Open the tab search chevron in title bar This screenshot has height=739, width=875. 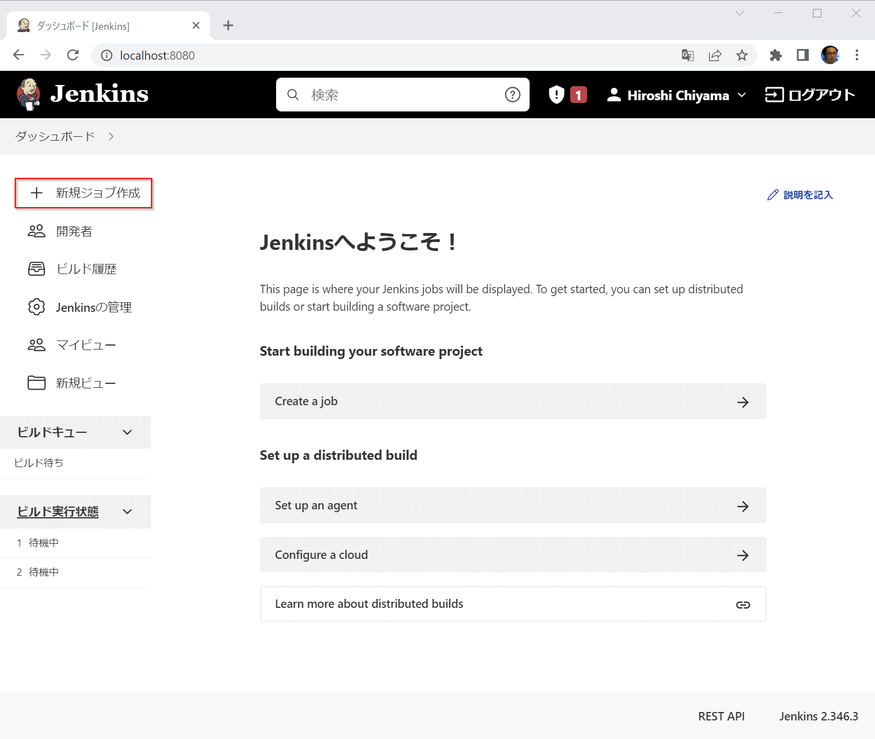[x=740, y=13]
